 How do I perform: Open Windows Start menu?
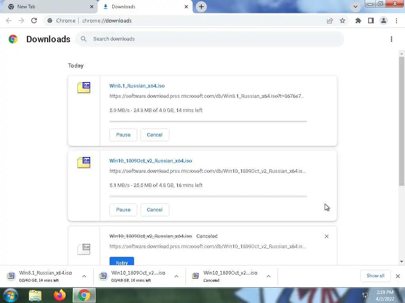tap(10, 295)
